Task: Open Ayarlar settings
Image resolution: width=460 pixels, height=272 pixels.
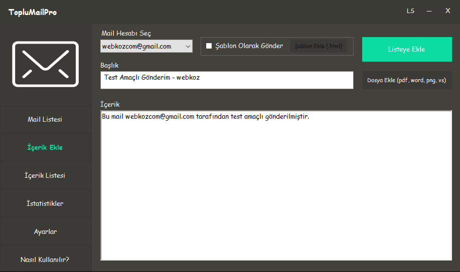Action: [x=45, y=232]
